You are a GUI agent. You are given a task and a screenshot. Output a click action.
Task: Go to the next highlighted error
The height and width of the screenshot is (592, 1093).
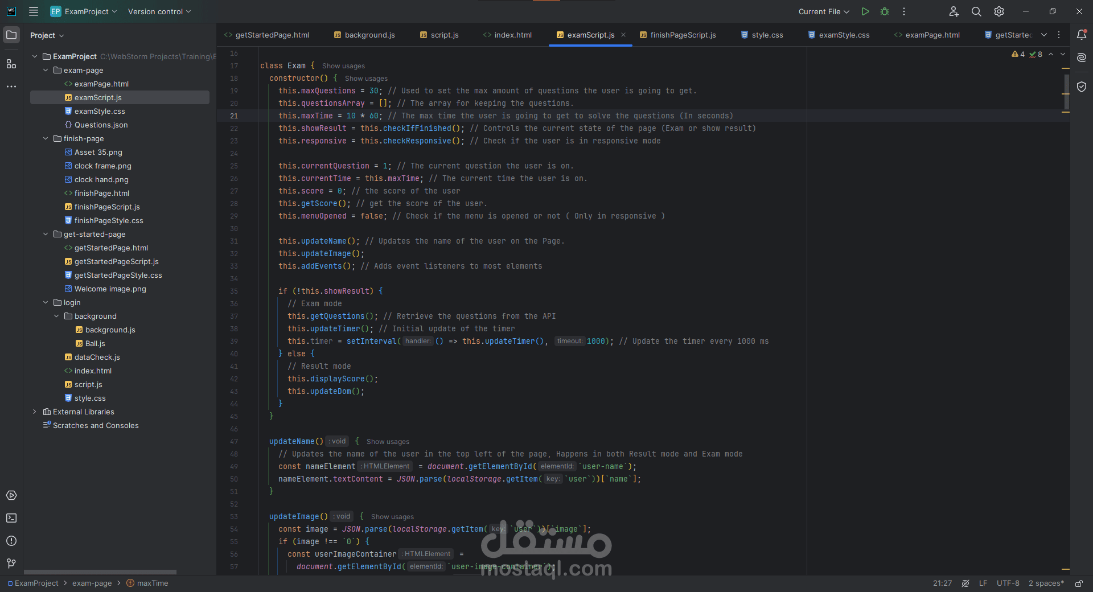[x=1063, y=54]
